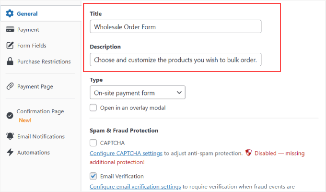
Task: Enable the CAPTCHA checkbox
Action: 94,143
